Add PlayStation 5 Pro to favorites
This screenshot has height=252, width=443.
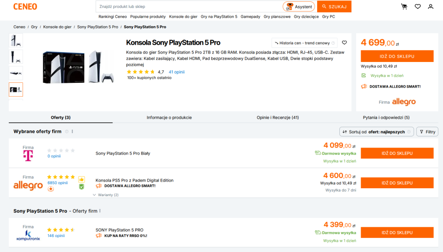click(x=344, y=43)
